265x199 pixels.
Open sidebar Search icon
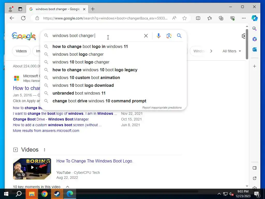tap(255, 29)
